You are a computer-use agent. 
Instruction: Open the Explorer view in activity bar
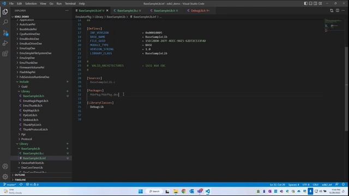pos(5,11)
